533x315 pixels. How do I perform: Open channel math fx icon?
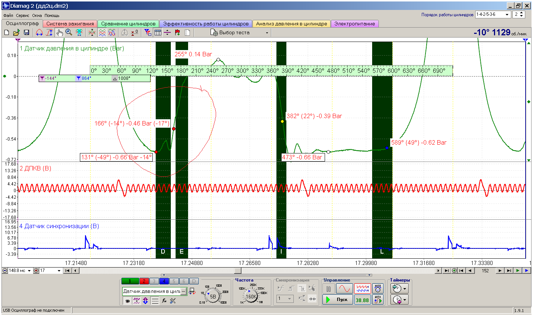click(x=164, y=301)
